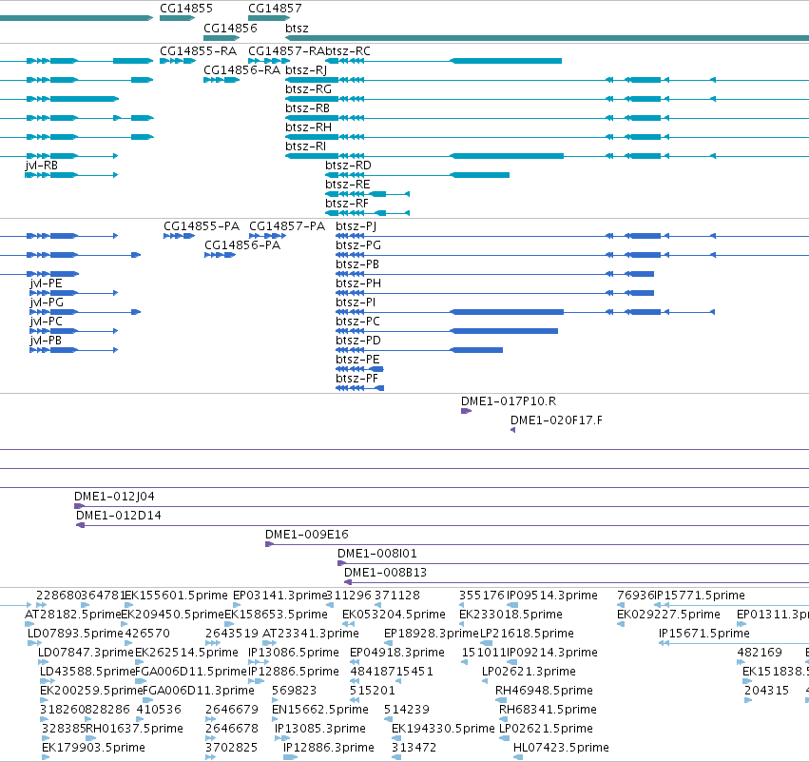Select transcript btsz-RB

tap(307, 108)
